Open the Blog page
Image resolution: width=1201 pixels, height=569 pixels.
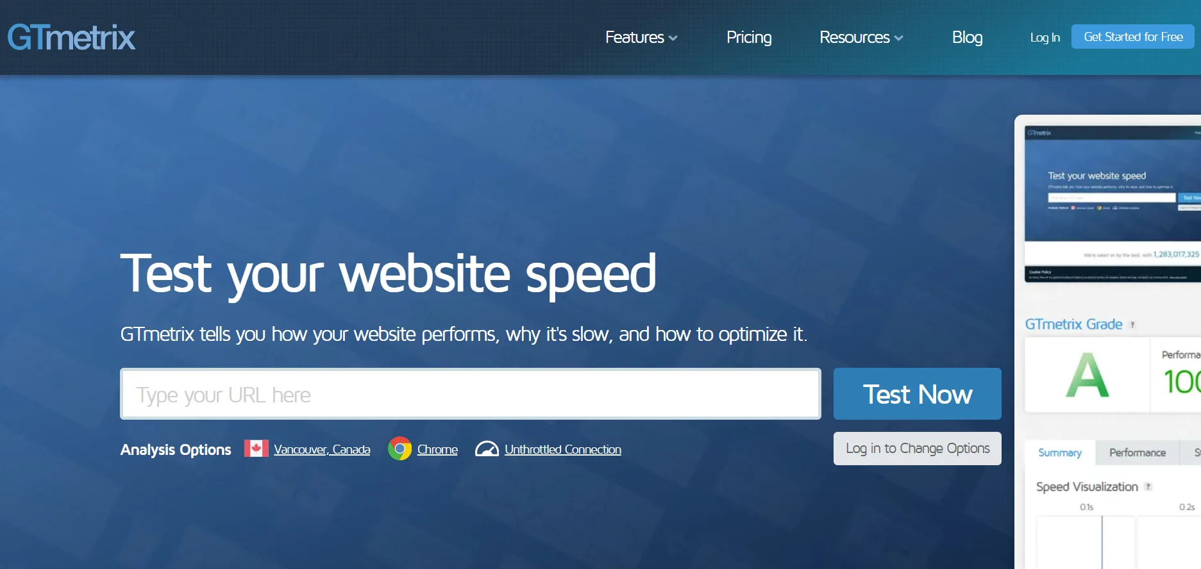[967, 37]
